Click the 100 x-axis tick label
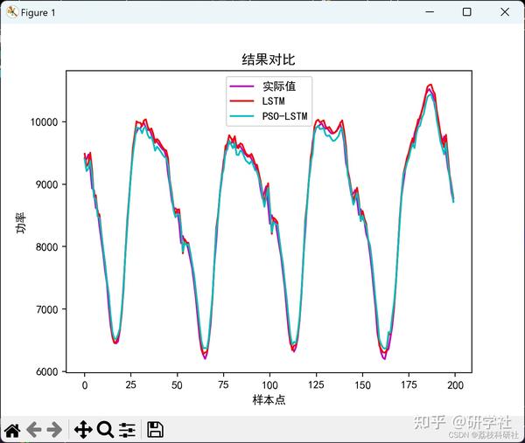The image size is (525, 443). (x=269, y=385)
